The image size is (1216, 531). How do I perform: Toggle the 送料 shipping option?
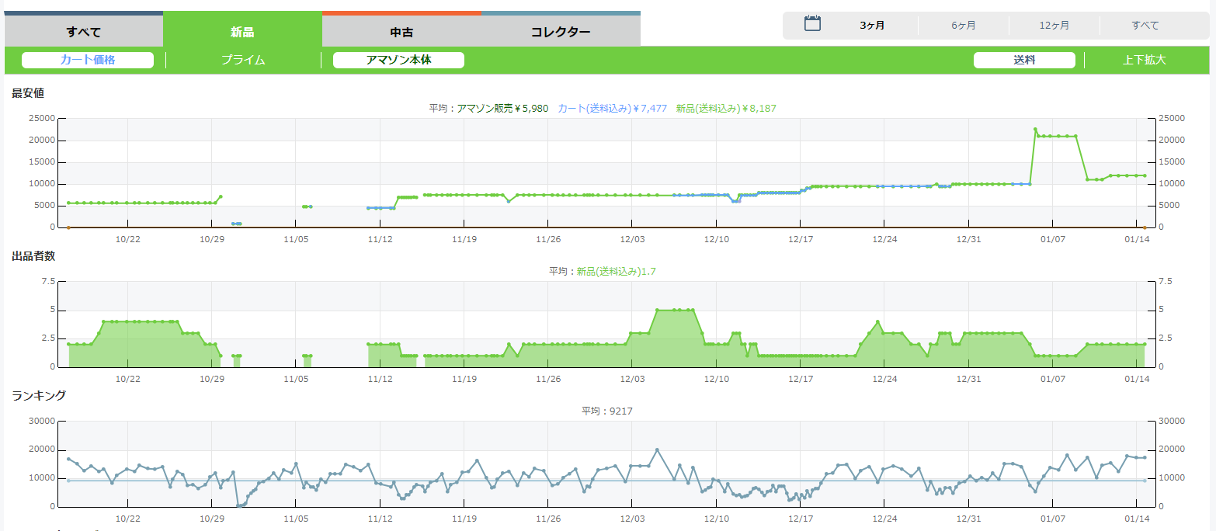point(1024,60)
